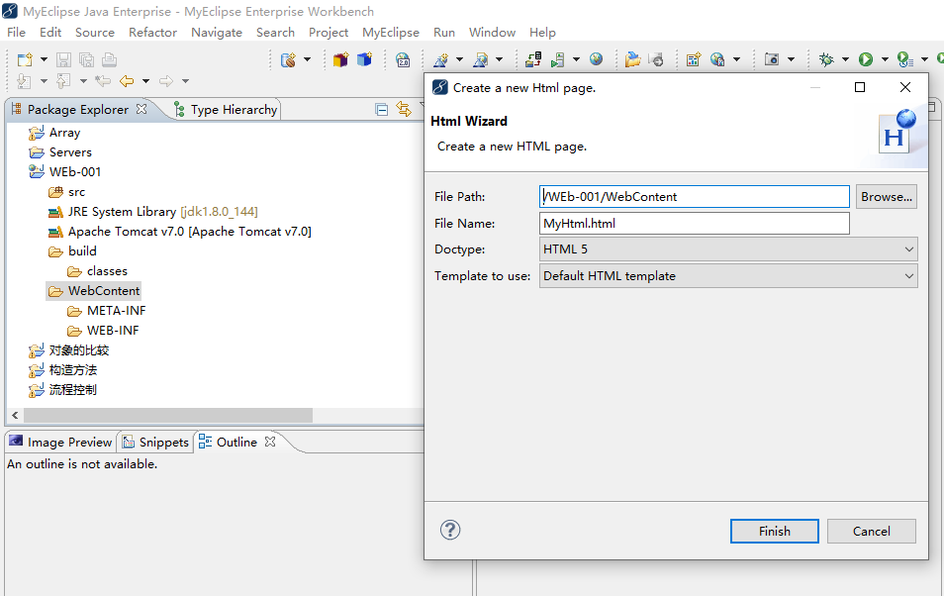Click the open folder import icon
944x596 pixels.
click(632, 59)
